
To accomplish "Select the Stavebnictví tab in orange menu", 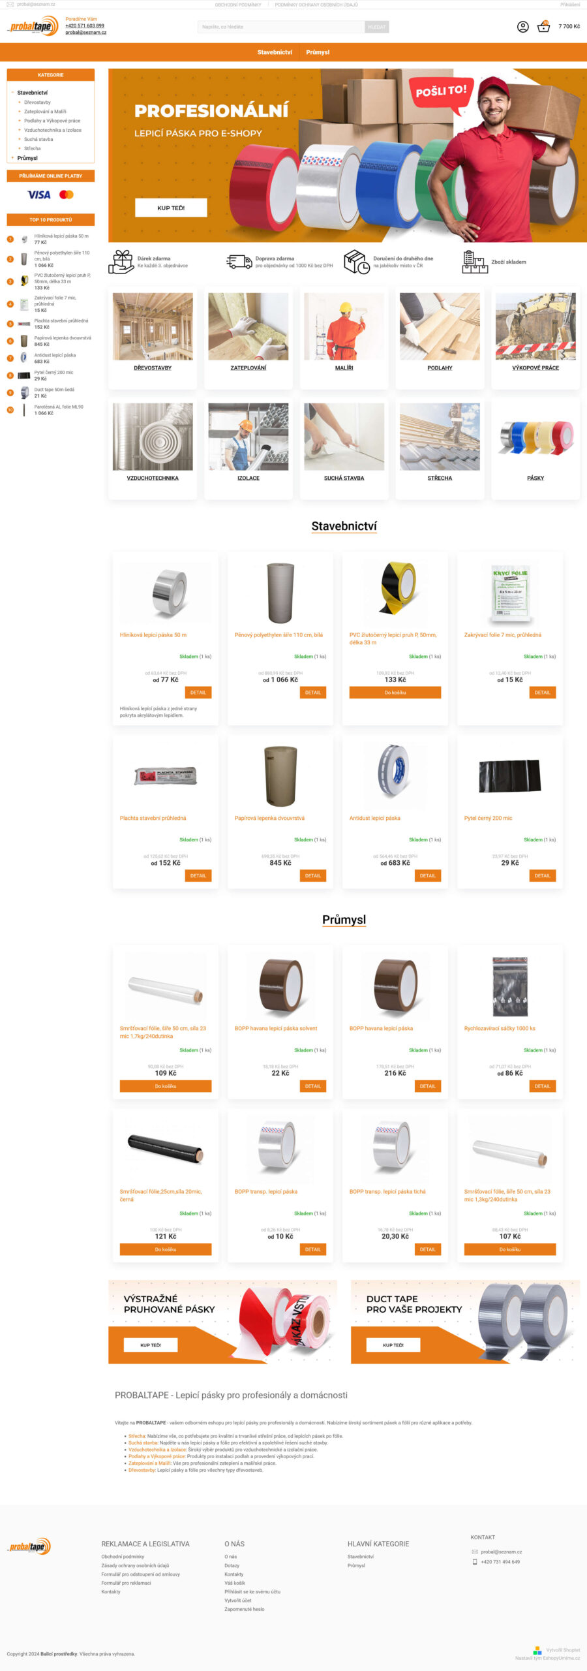I will pyautogui.click(x=275, y=52).
